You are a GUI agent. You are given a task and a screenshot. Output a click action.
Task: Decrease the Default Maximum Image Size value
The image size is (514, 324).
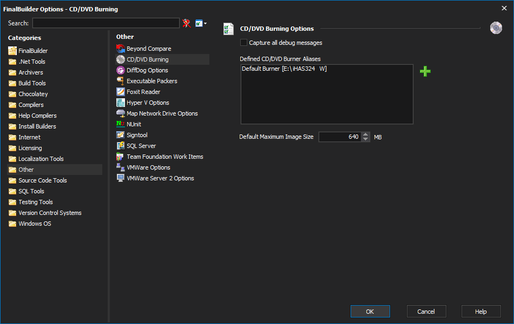click(366, 139)
